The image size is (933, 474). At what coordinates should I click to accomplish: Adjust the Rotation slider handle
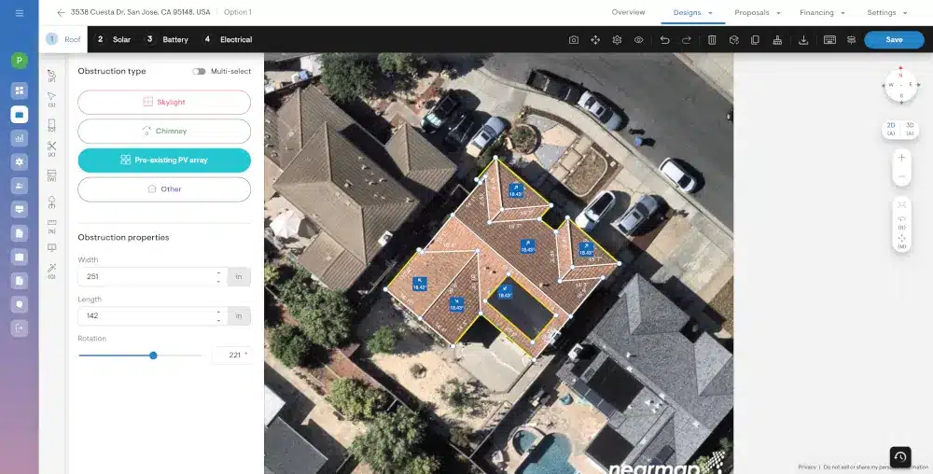point(153,355)
